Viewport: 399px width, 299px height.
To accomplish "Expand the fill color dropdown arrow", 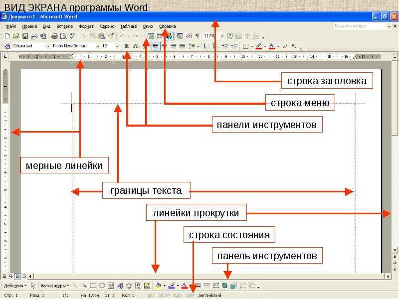I will pos(165,286).
